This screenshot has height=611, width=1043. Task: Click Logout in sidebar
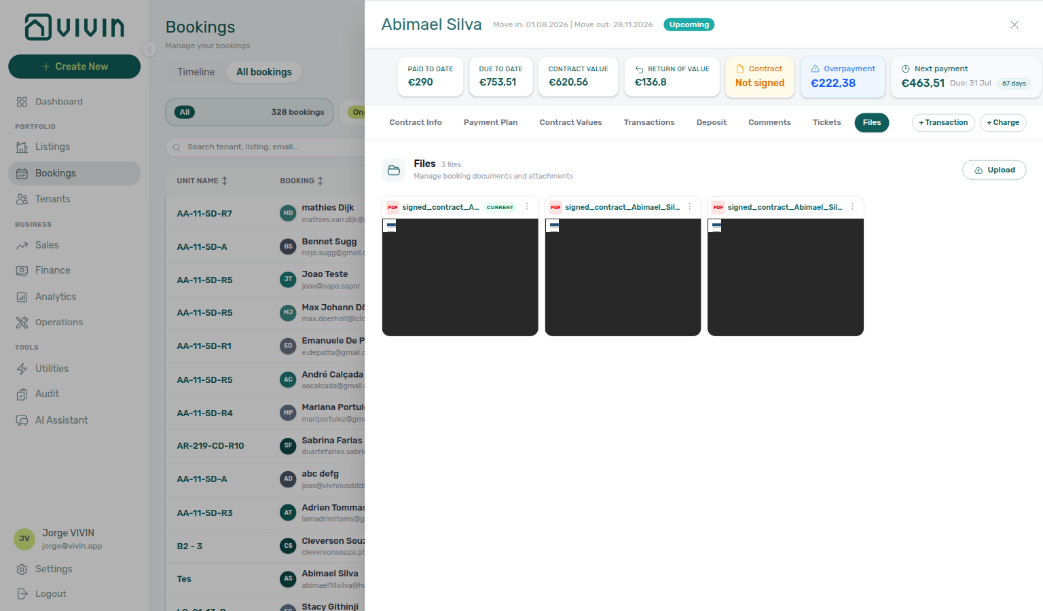coord(74,594)
